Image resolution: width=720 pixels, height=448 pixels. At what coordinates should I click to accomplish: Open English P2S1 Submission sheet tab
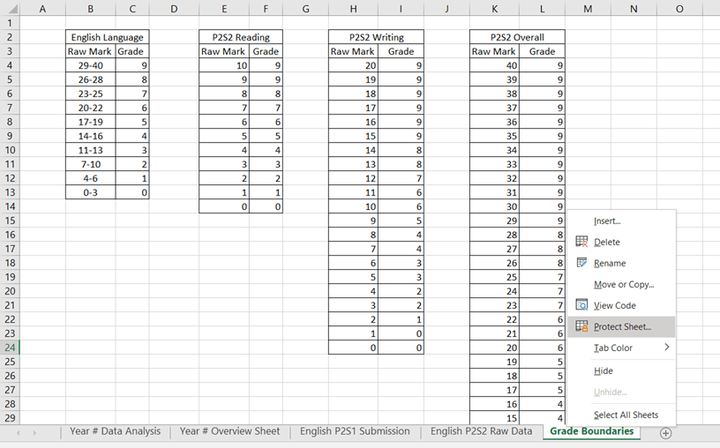coord(354,431)
